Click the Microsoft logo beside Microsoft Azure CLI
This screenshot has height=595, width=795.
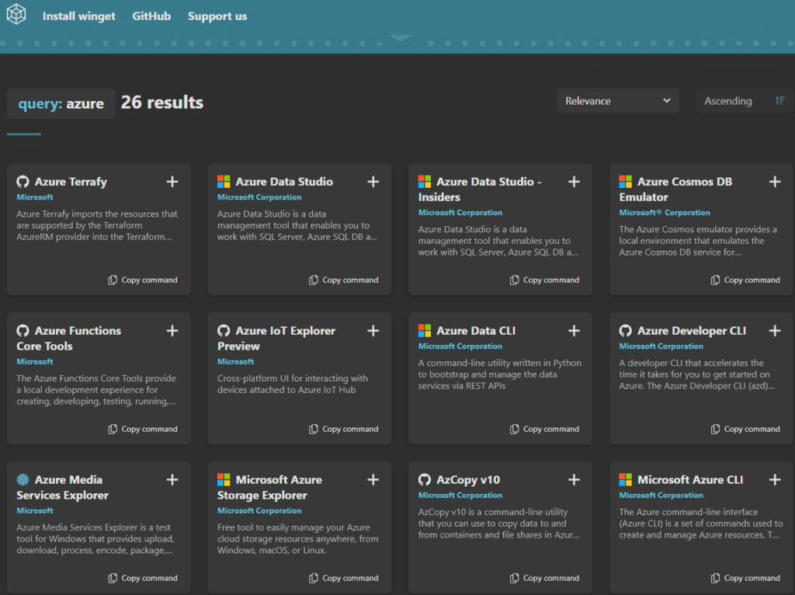625,480
